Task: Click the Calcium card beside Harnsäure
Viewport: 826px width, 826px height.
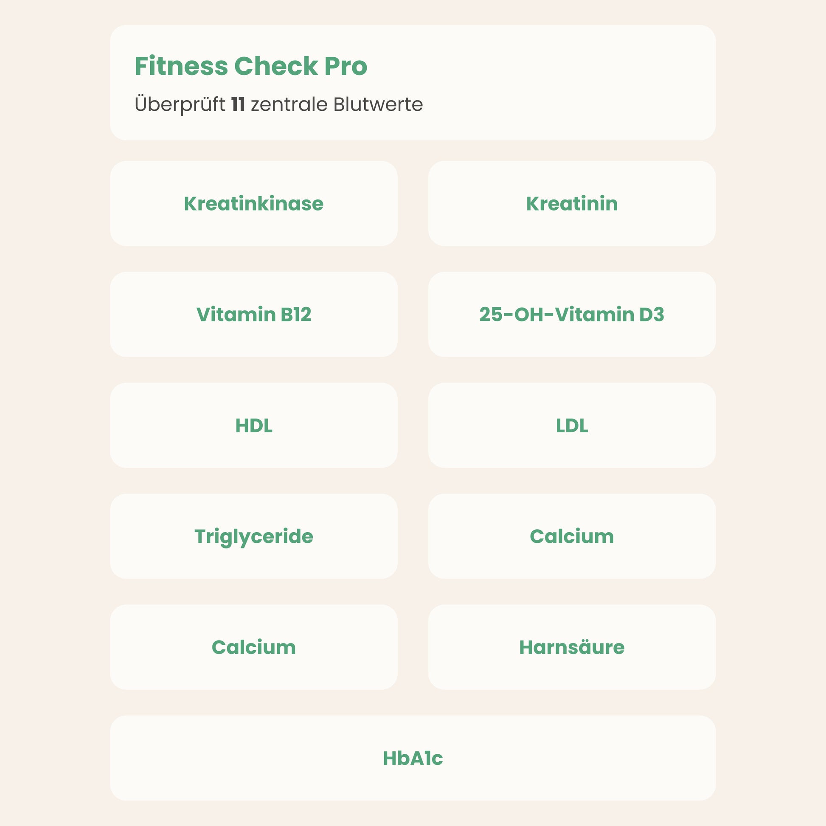Action: click(x=253, y=647)
